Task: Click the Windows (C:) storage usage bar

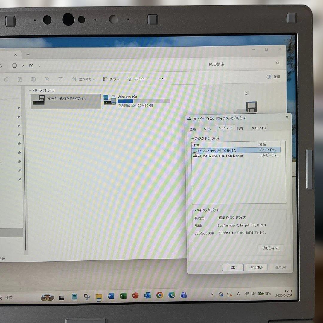Action: [144, 101]
